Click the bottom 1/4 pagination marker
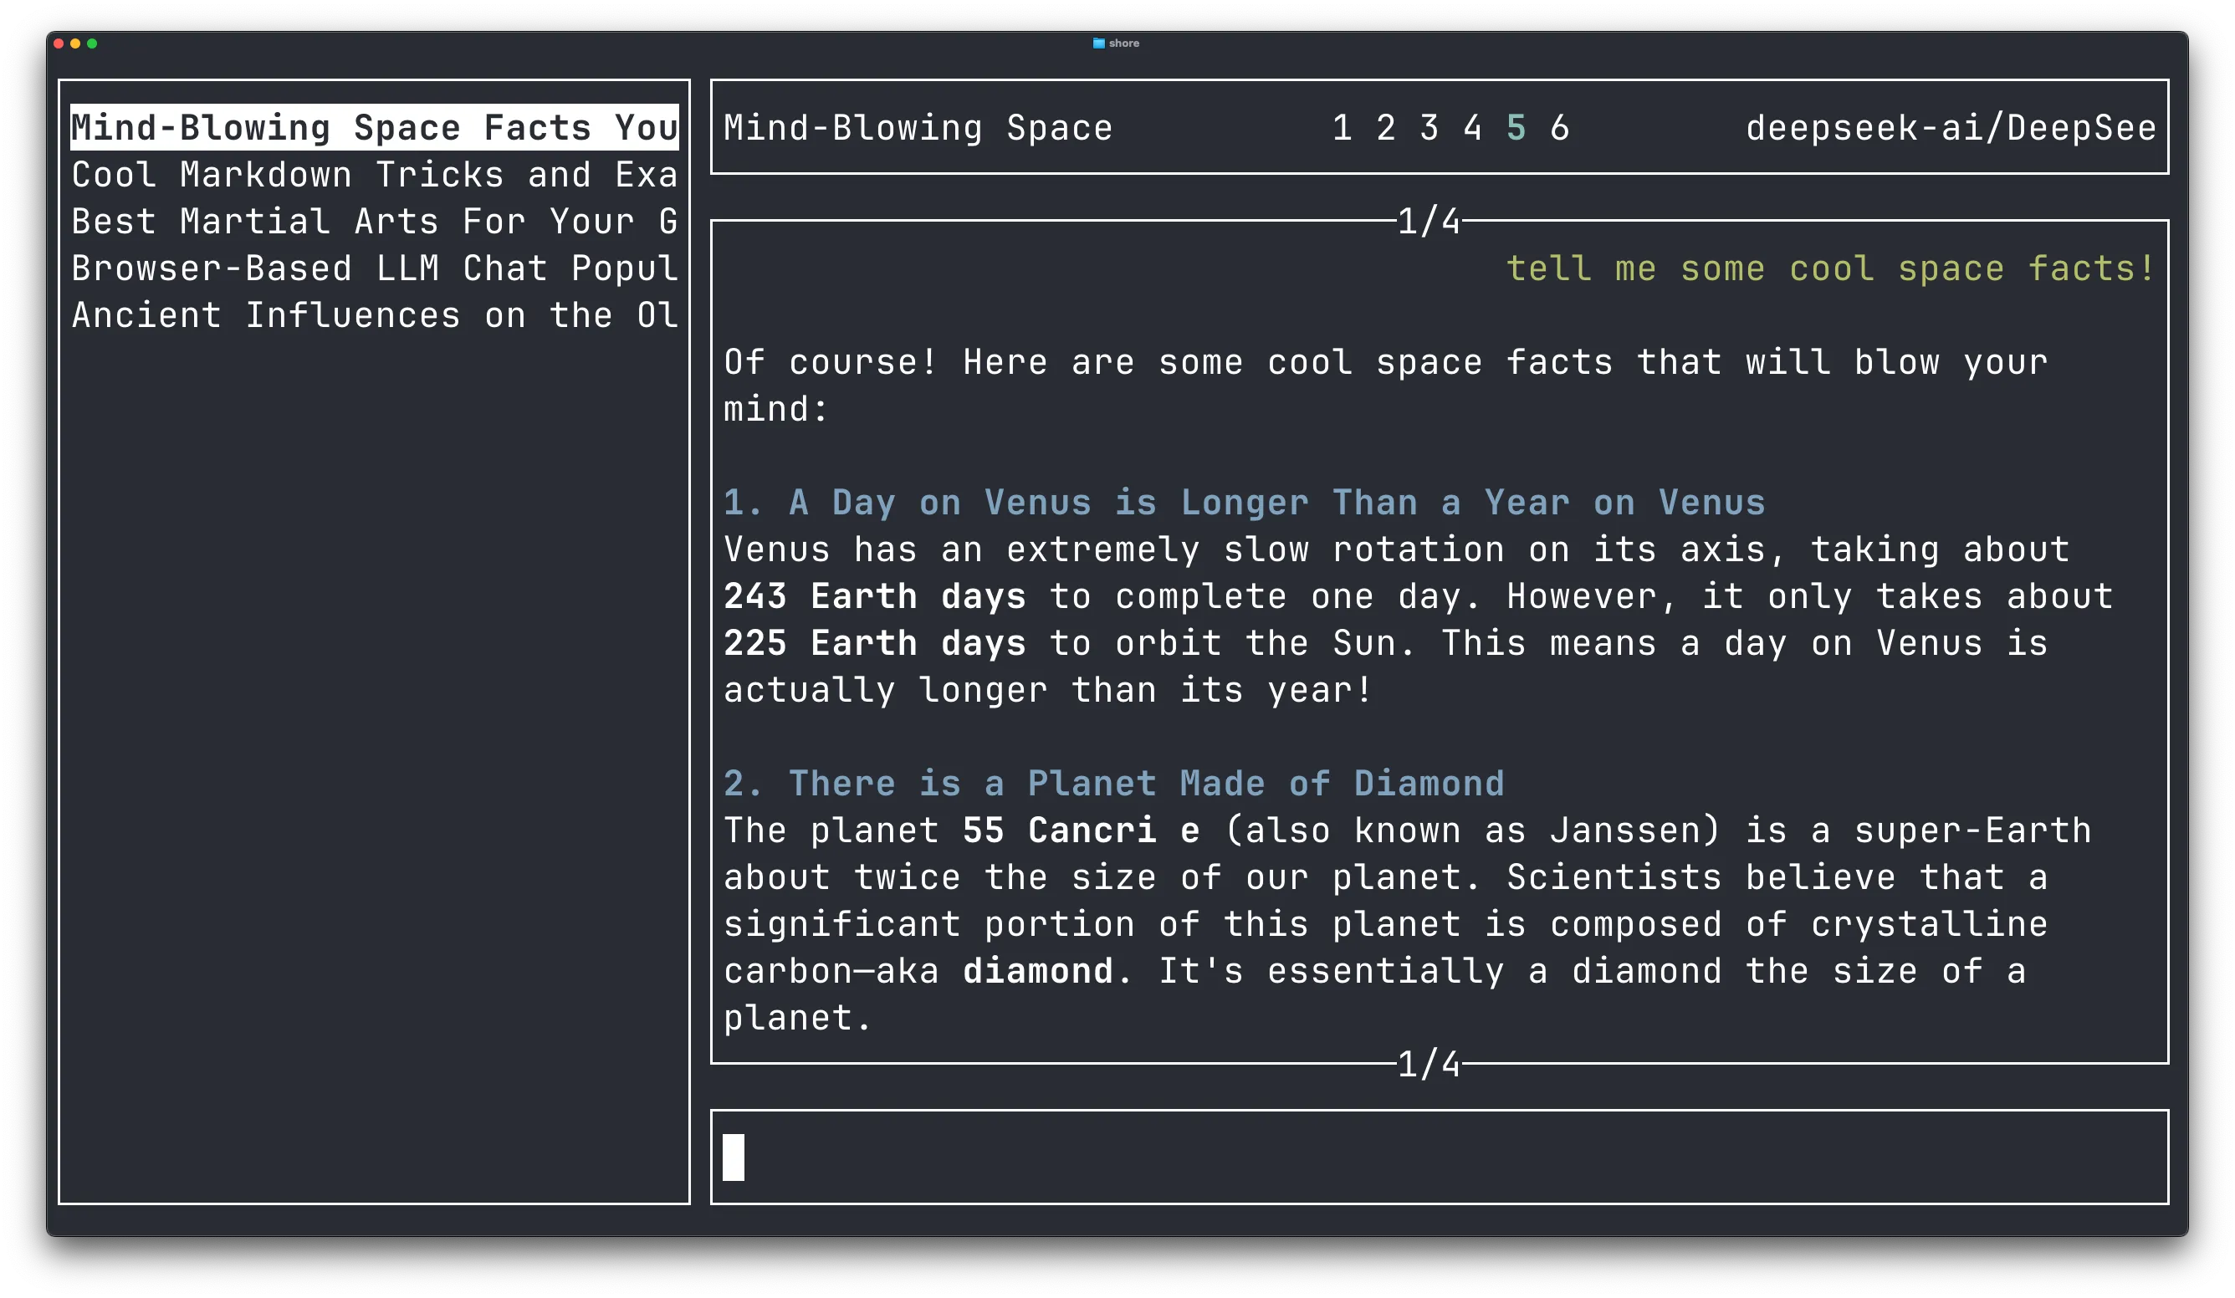 coord(1428,1066)
